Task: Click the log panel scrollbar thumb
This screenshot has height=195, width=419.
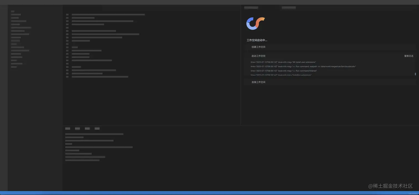Action: click(x=415, y=74)
